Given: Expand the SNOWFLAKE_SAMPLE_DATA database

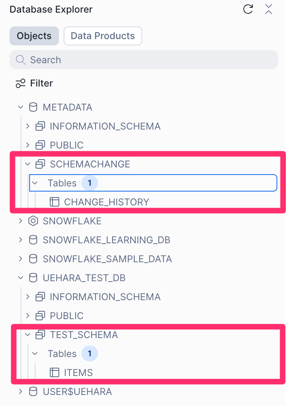Looking at the screenshot, I should click(x=21, y=259).
